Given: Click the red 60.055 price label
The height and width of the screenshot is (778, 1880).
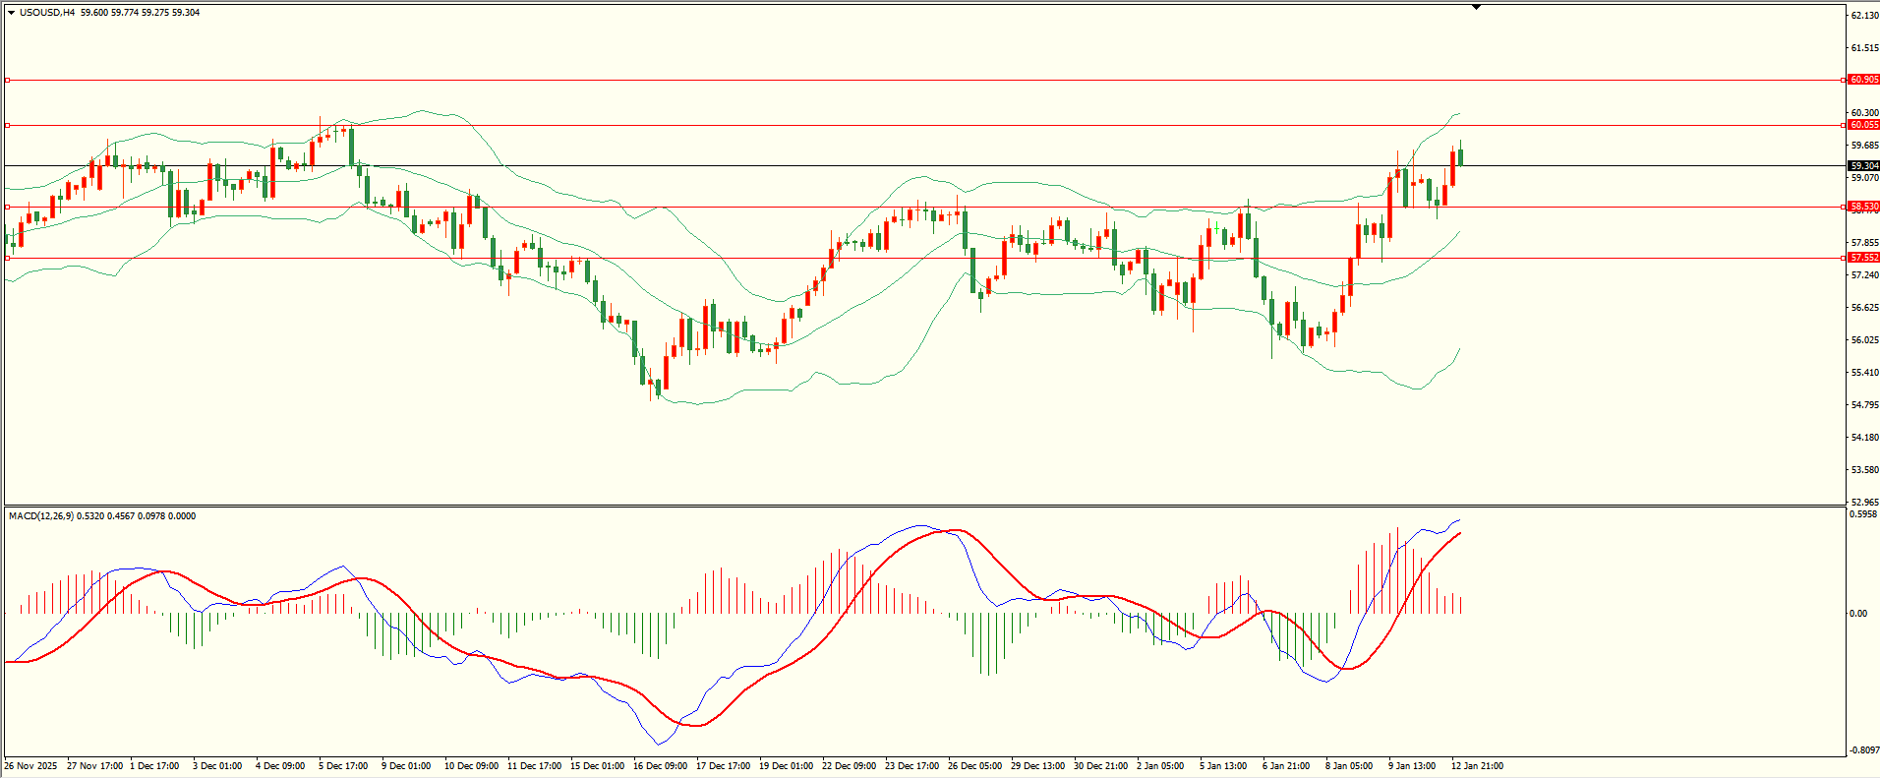Looking at the screenshot, I should tap(1863, 125).
